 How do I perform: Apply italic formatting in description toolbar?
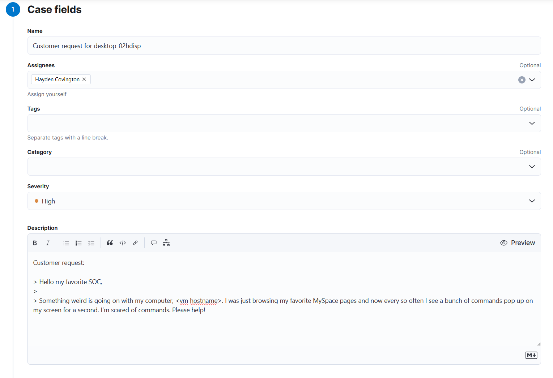[48, 243]
